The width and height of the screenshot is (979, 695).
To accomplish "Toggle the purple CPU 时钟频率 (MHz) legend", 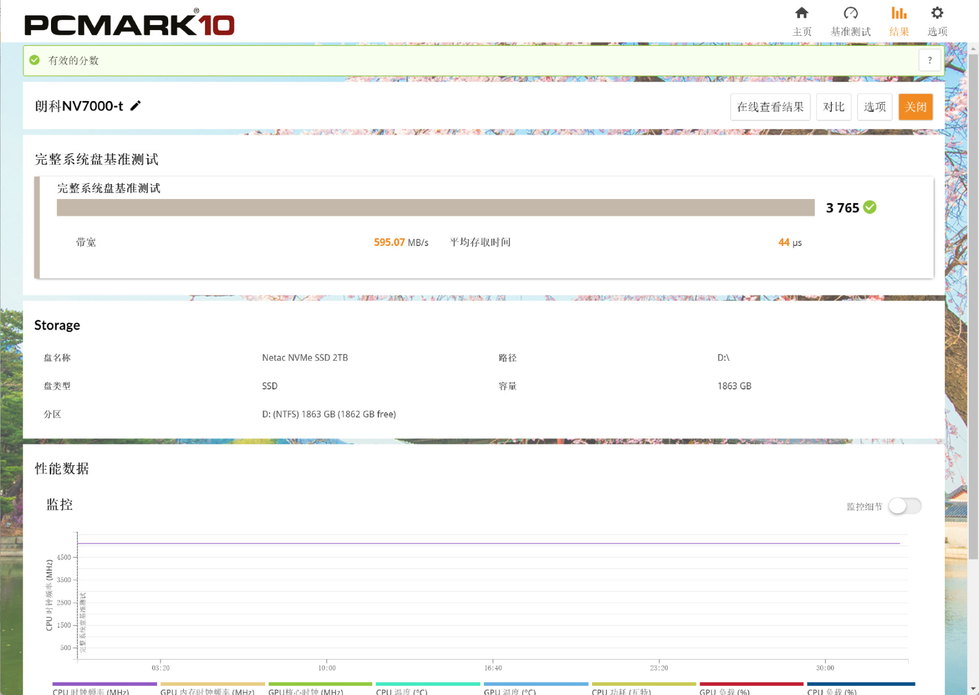I will pyautogui.click(x=104, y=688).
